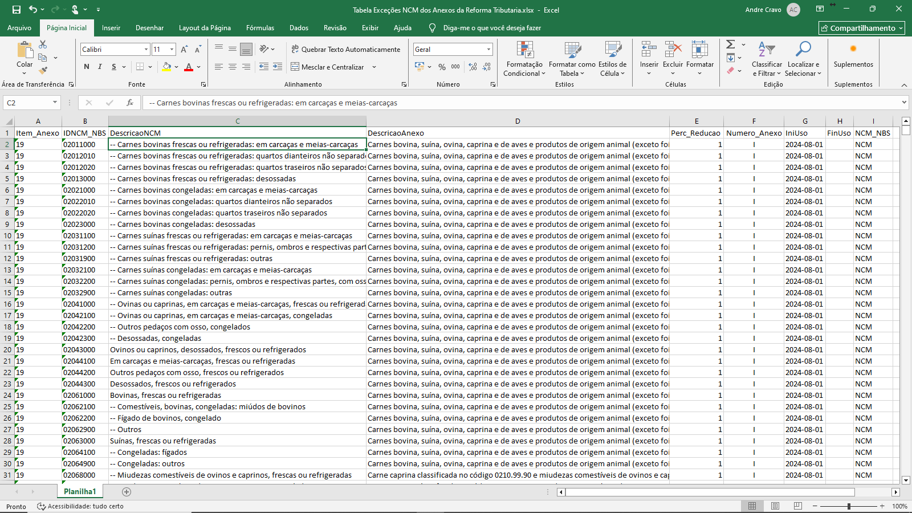Toggle italic formatting I button

[100, 67]
